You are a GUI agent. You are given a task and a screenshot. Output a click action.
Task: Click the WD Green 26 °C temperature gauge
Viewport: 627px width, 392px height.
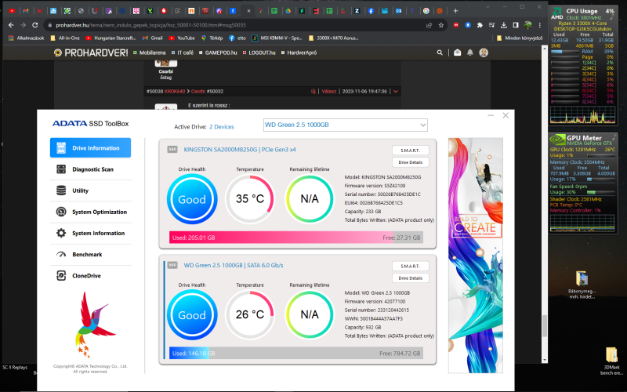(x=249, y=314)
